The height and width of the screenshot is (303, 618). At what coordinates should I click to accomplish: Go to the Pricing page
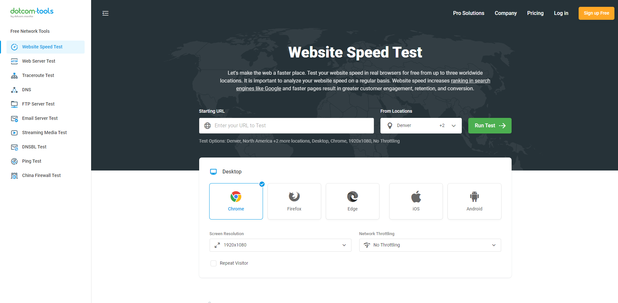tap(535, 13)
